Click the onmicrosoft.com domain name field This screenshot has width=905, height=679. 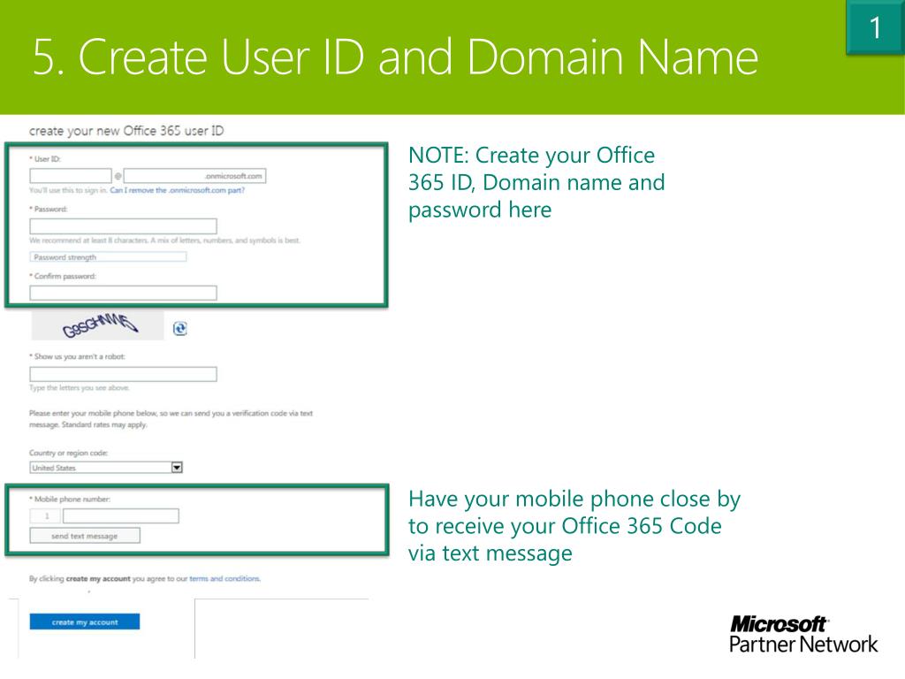tap(194, 176)
